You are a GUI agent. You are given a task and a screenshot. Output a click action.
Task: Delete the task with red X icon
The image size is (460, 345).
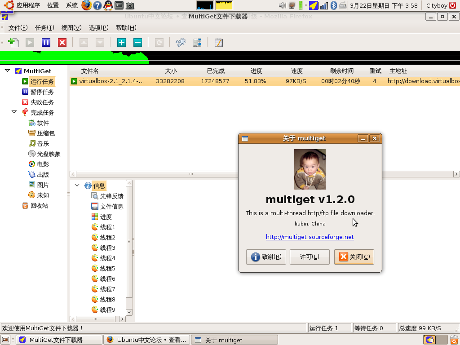coord(62,43)
